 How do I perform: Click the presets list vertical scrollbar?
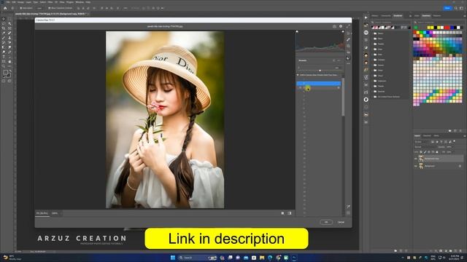[343, 98]
